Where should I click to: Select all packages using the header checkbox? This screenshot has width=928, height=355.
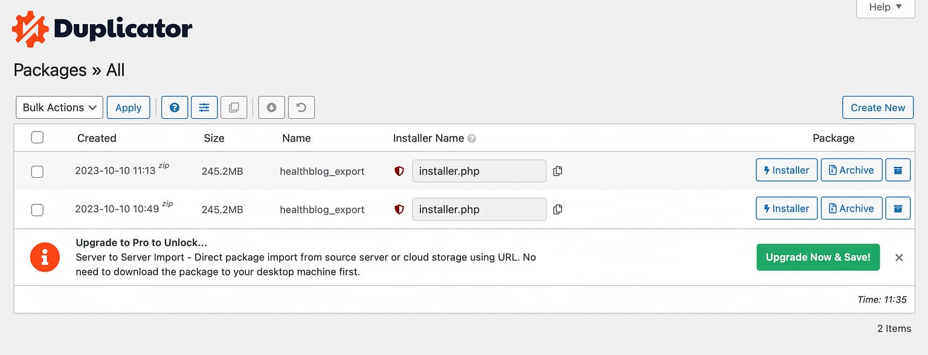pos(37,137)
